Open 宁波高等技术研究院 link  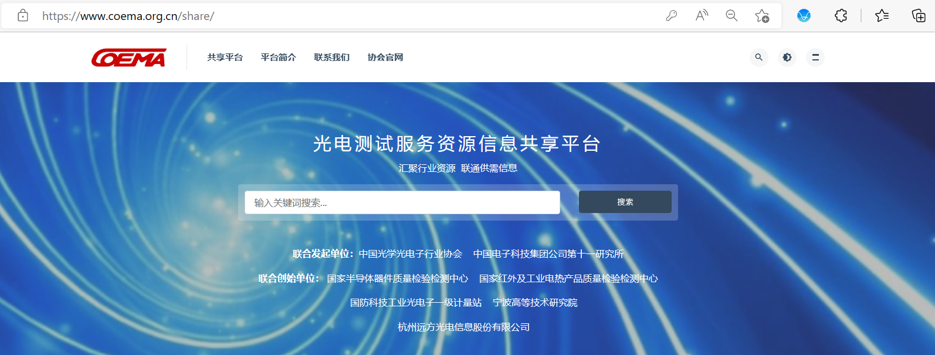[535, 303]
